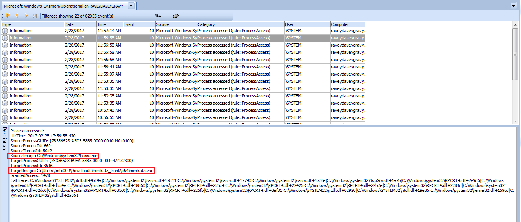Screen dimensions: 521x222
Task: Click the SourceProcessGUID line in the description
Action: tap(72, 141)
